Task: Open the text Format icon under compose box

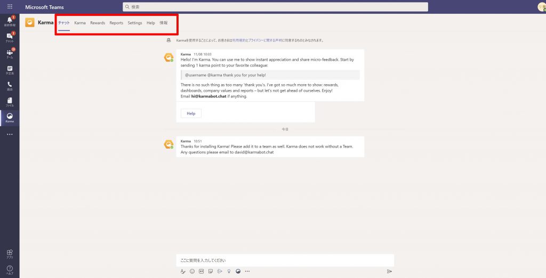Action: (183, 272)
